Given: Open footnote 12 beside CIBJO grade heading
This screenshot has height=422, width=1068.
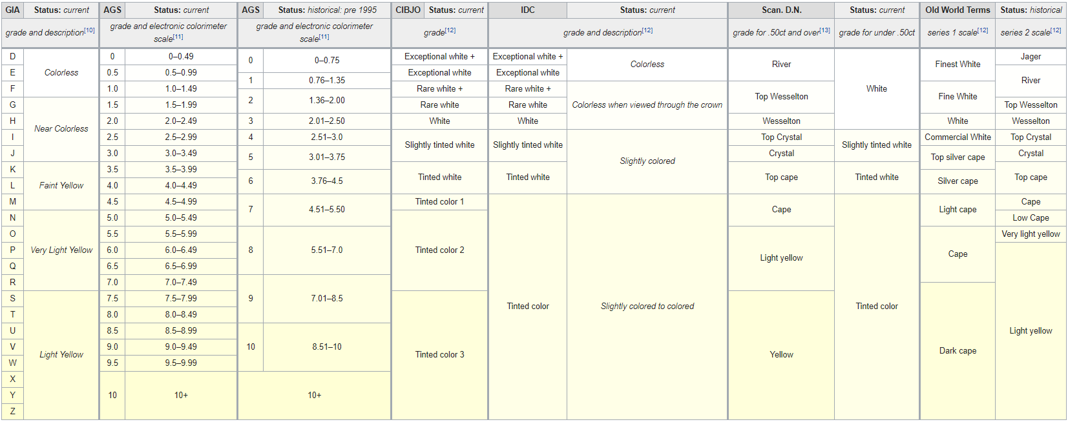Looking at the screenshot, I should click(450, 30).
